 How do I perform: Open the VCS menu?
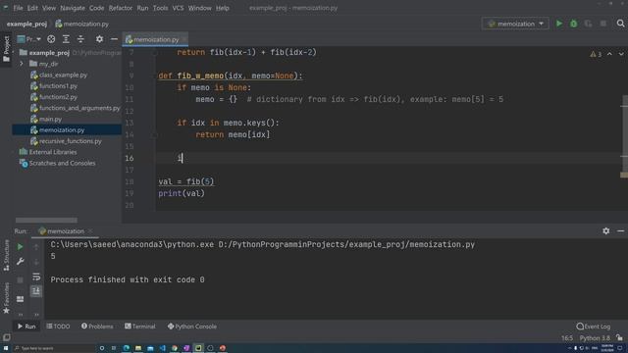(x=178, y=8)
